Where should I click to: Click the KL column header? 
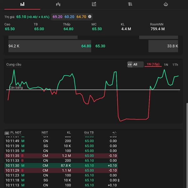click(x=69, y=133)
